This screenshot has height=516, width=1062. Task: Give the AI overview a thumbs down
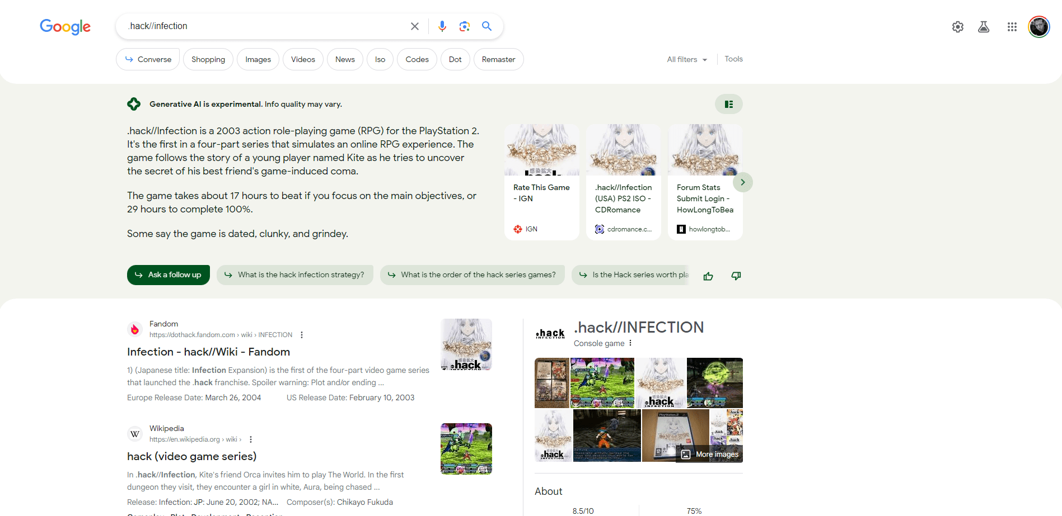pos(736,276)
